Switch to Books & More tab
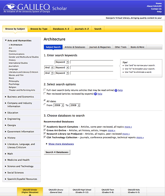 (x=137, y=47)
